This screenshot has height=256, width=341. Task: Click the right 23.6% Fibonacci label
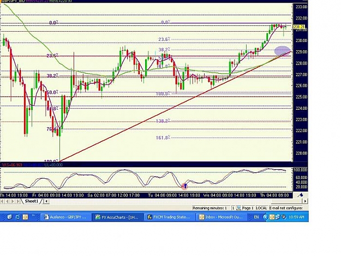pos(164,39)
